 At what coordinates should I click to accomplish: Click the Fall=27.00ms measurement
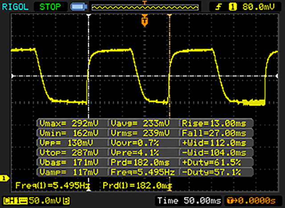coord(214,133)
